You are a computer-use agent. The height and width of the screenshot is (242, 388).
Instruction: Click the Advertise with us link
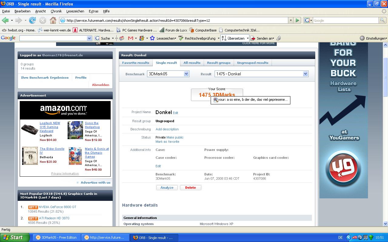pos(95,182)
